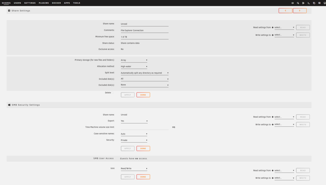Click the Share Settings header icon

coord(9,11)
